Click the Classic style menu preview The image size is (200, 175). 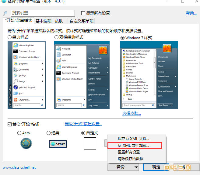coord(27,75)
